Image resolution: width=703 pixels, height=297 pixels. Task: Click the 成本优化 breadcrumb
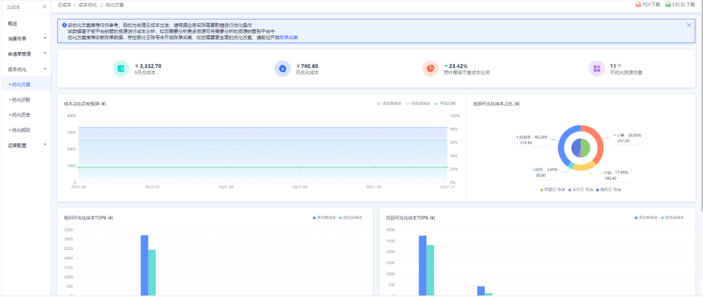click(87, 5)
